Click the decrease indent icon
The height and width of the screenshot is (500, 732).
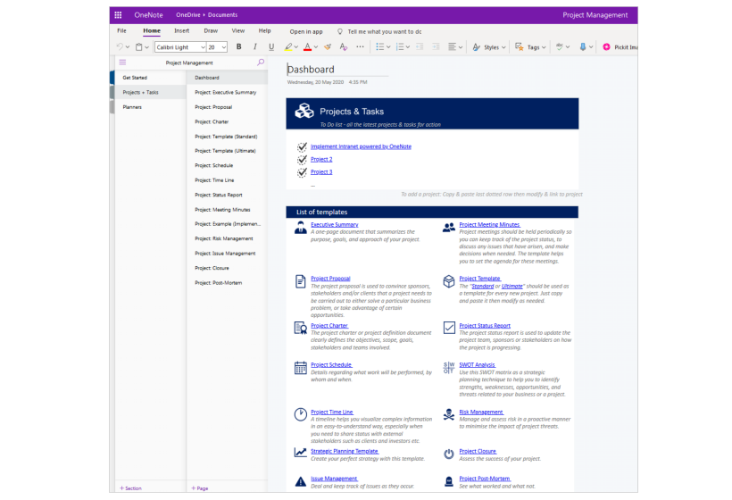point(420,46)
